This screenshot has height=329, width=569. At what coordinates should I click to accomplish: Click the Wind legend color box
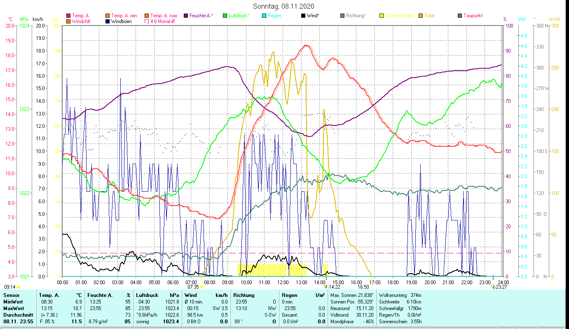click(x=303, y=16)
